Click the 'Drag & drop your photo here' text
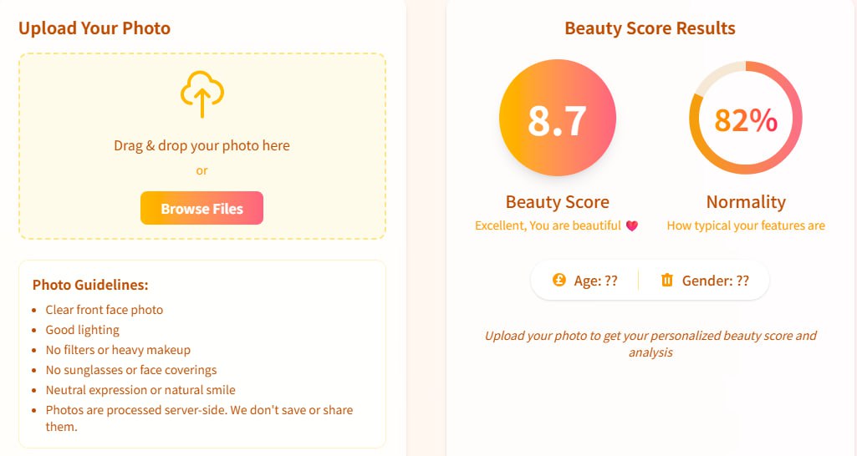The width and height of the screenshot is (857, 456). (201, 145)
